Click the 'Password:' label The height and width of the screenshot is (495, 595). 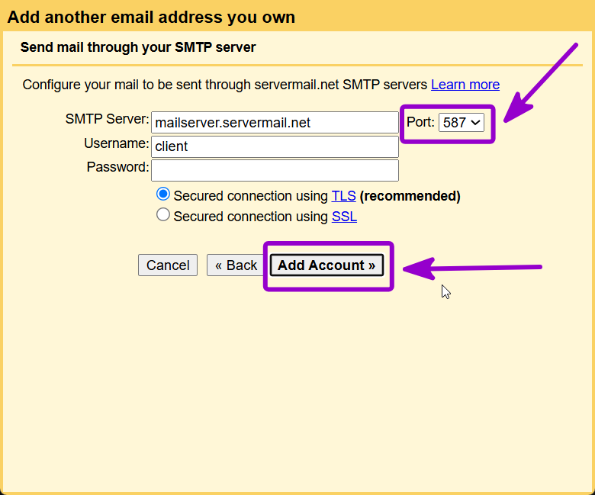(118, 167)
